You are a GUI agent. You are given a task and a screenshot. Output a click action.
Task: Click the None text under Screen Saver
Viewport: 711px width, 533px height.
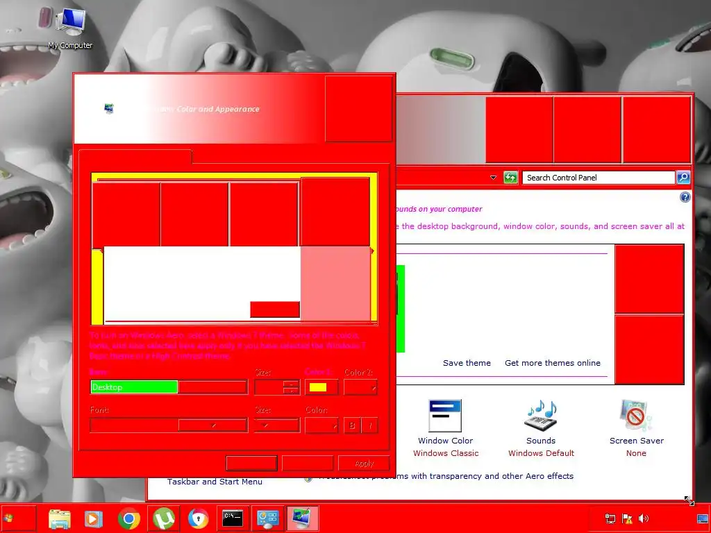636,453
